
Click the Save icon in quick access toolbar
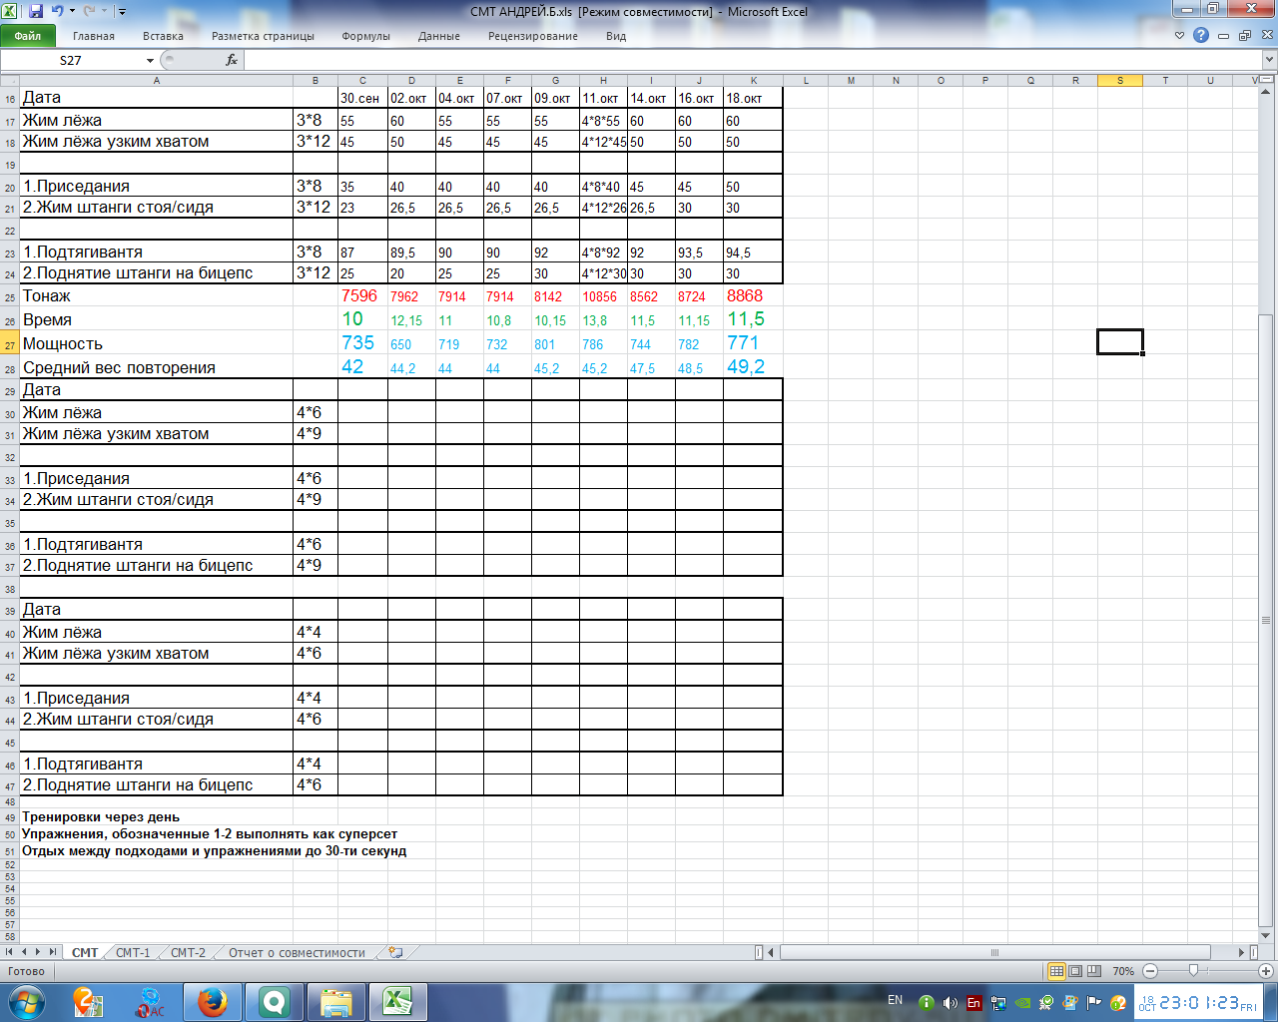coord(36,12)
